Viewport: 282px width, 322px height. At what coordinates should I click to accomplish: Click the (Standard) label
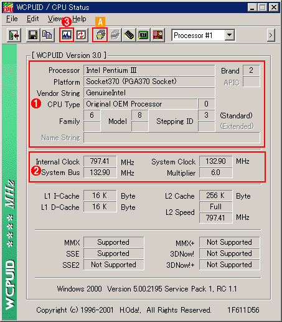coord(237,116)
